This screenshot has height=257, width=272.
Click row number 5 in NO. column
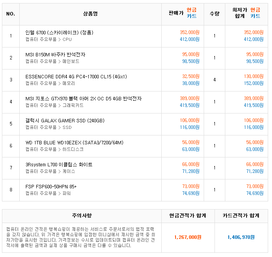click(x=11, y=124)
